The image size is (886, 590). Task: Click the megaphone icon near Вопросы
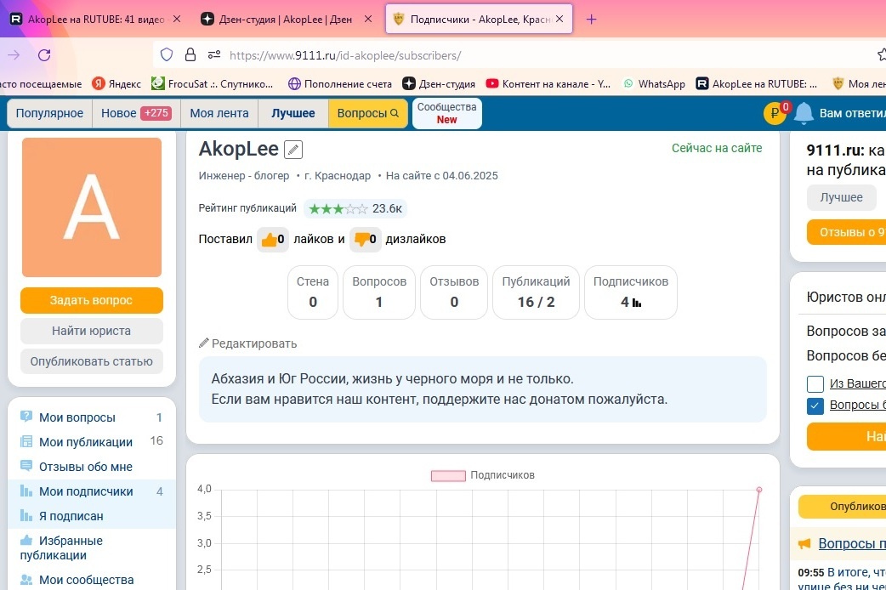[804, 543]
